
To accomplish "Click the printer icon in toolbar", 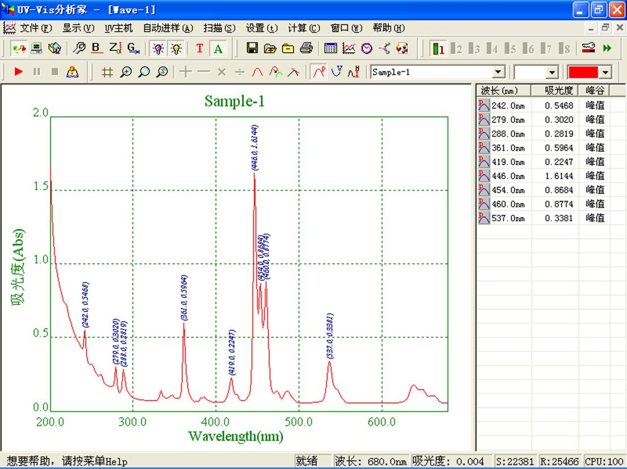I will pyautogui.click(x=306, y=49).
